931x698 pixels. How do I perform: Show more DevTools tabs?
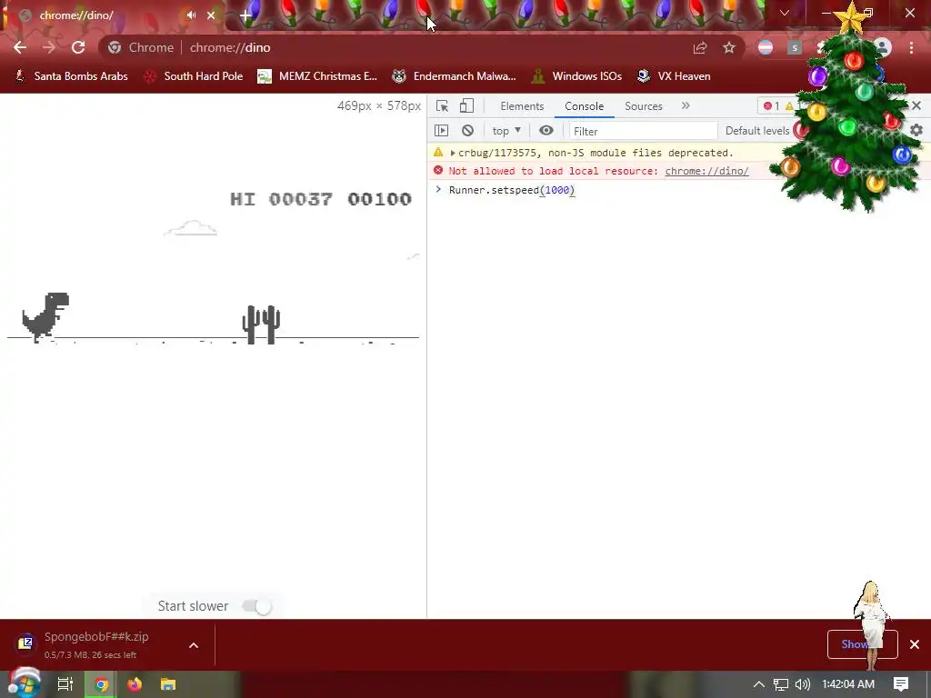coord(686,105)
